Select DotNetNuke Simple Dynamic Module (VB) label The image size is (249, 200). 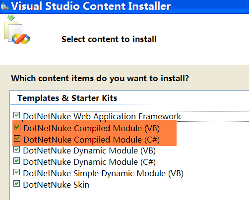point(103,173)
